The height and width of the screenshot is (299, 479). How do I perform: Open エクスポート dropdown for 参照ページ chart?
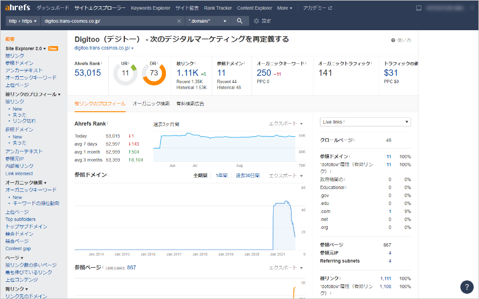[x=286, y=268]
